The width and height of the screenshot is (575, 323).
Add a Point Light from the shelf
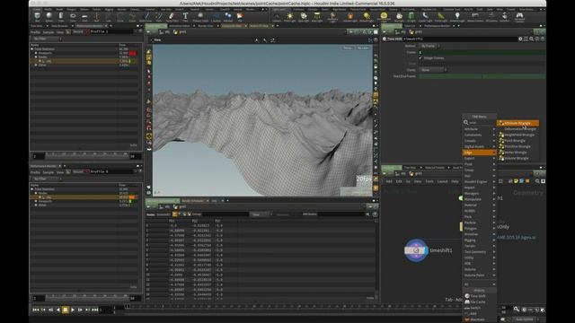click(x=289, y=16)
